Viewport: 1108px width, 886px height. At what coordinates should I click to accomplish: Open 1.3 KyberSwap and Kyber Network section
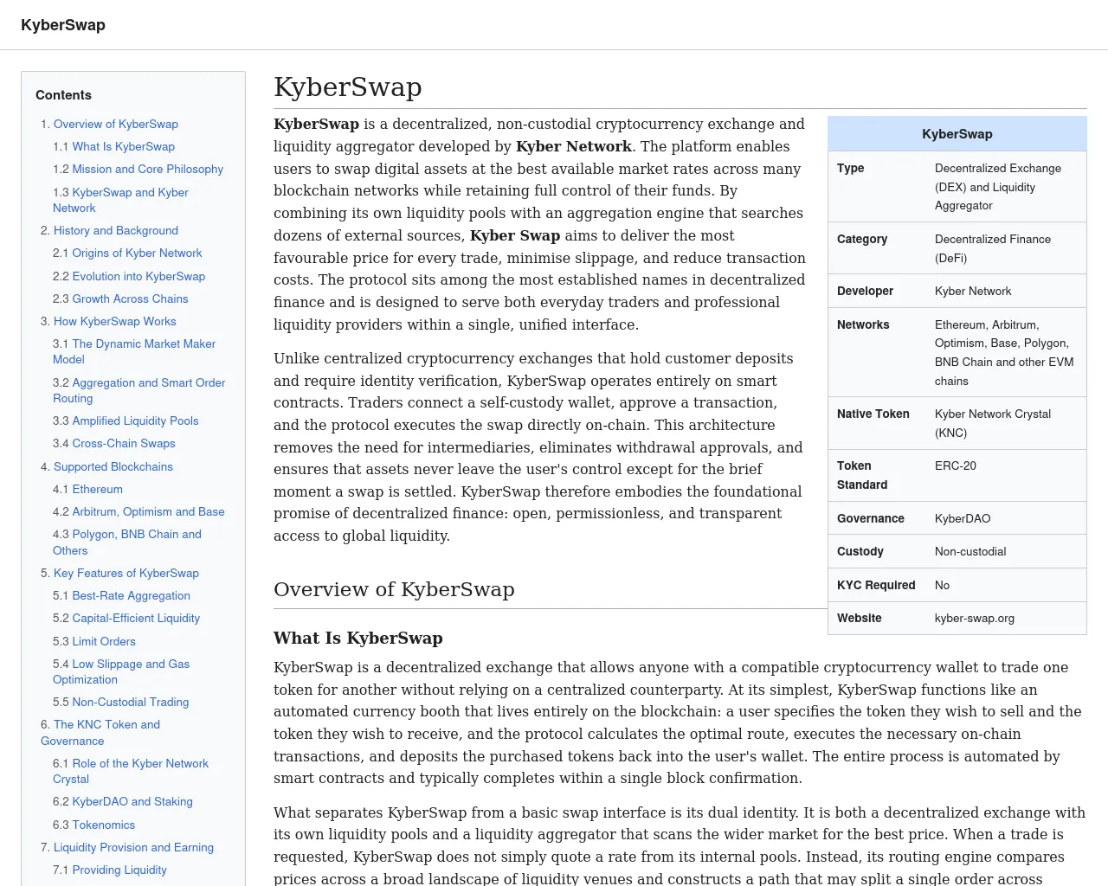(x=120, y=200)
